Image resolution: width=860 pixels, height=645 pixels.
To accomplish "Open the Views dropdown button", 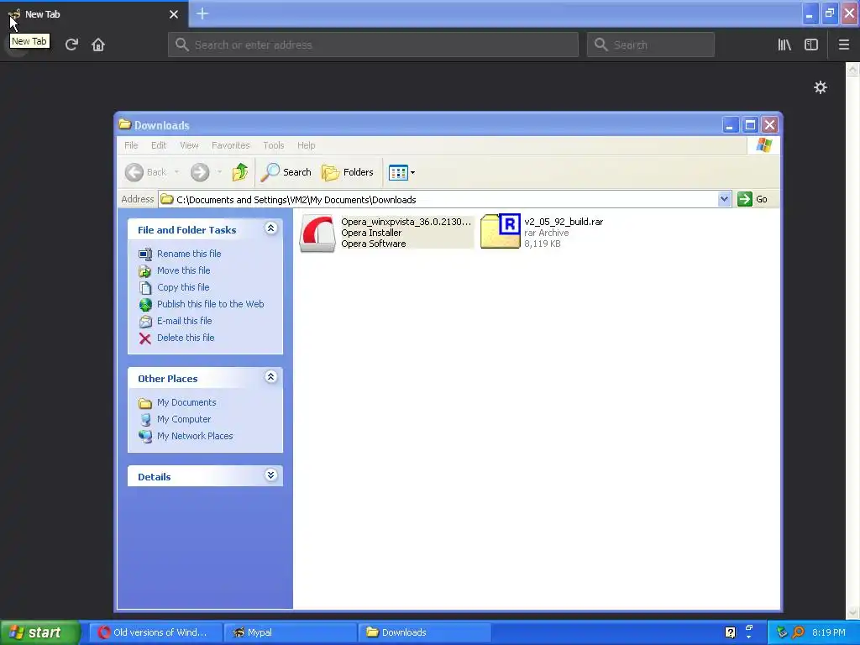I will coord(401,172).
